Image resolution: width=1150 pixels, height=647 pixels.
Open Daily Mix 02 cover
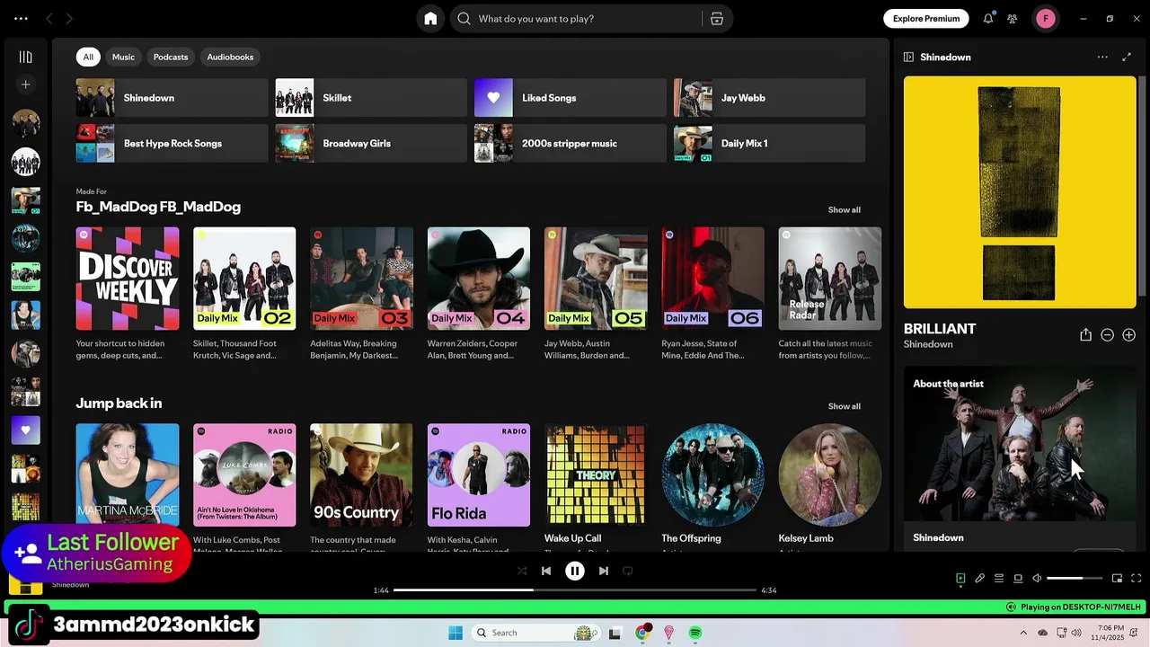point(244,279)
